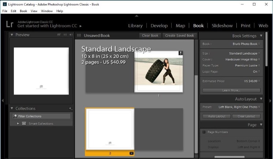
Task: Select the page 2 logo page thumbnail
Action: click(x=110, y=129)
